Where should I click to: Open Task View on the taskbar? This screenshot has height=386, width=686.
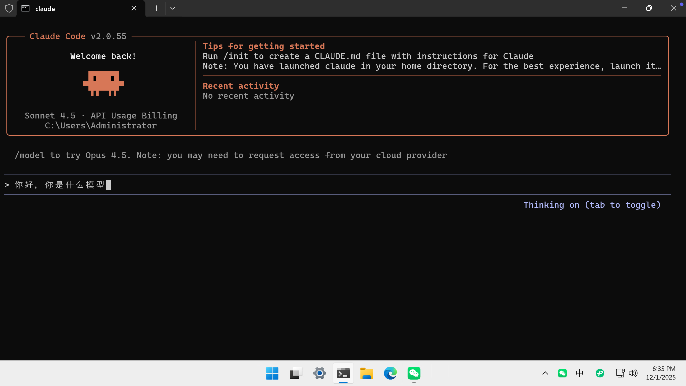tap(296, 373)
